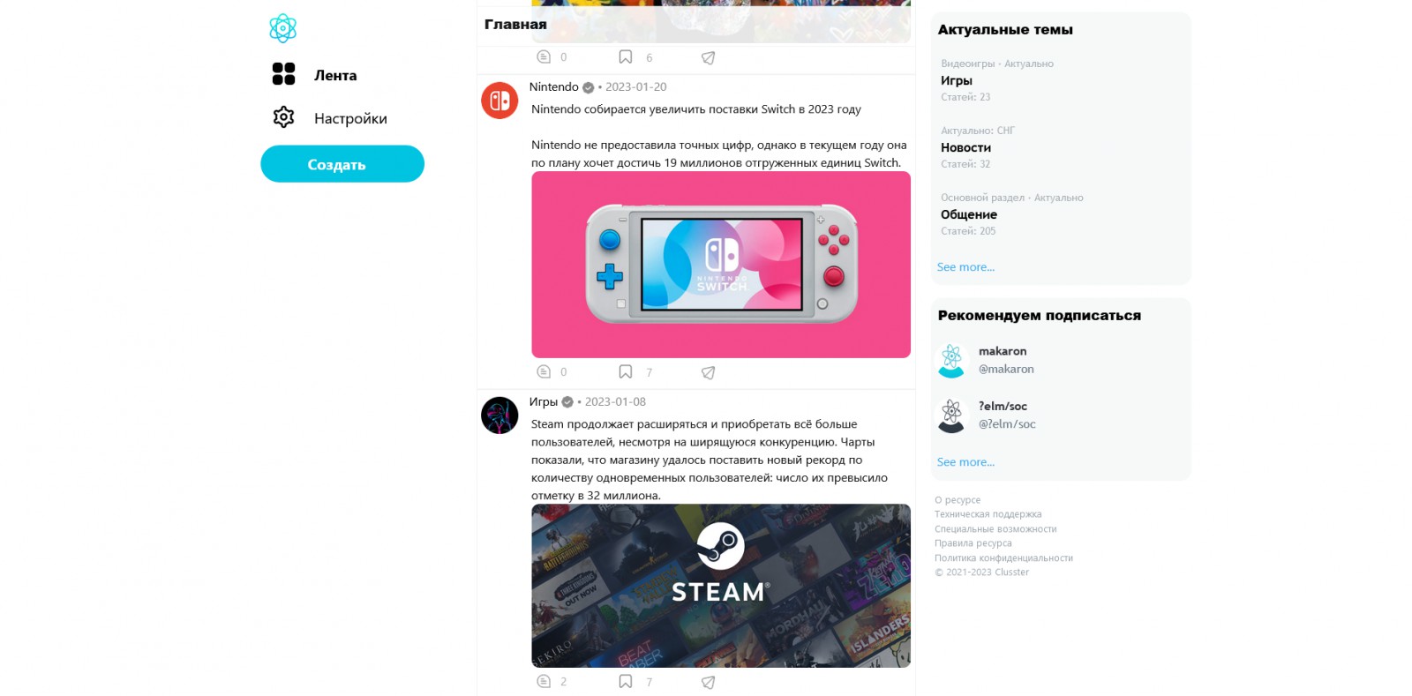The width and height of the screenshot is (1412, 696).
Task: Open the Лента feed menu item
Action: [x=315, y=75]
